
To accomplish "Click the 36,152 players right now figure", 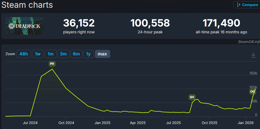I will point(79,23).
